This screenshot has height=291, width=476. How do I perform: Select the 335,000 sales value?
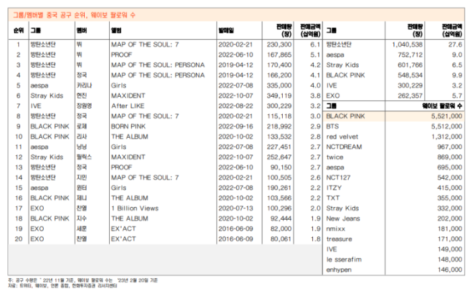pos(279,85)
